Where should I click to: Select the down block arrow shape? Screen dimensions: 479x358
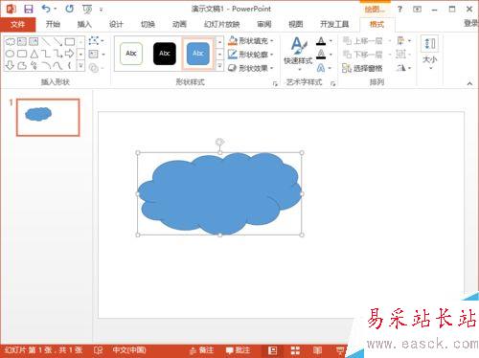coord(10,65)
